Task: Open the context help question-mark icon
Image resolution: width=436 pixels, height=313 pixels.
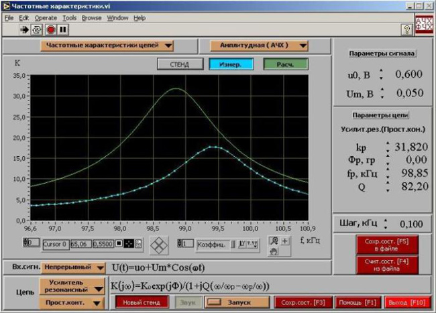Action: (x=406, y=29)
